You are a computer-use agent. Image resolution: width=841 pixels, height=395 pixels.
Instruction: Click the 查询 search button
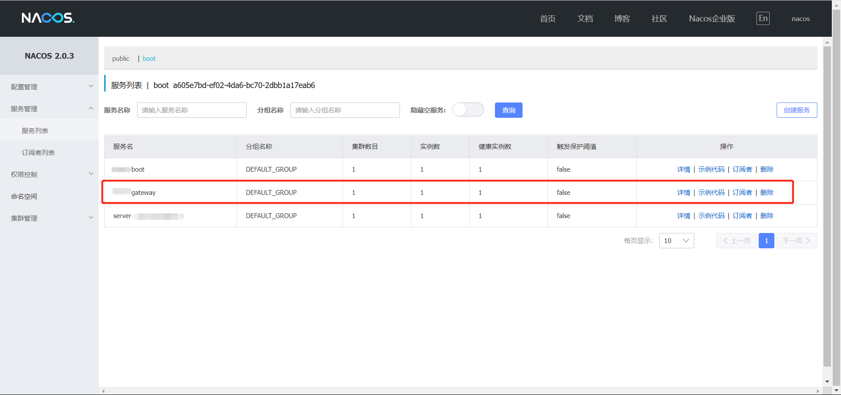point(509,110)
